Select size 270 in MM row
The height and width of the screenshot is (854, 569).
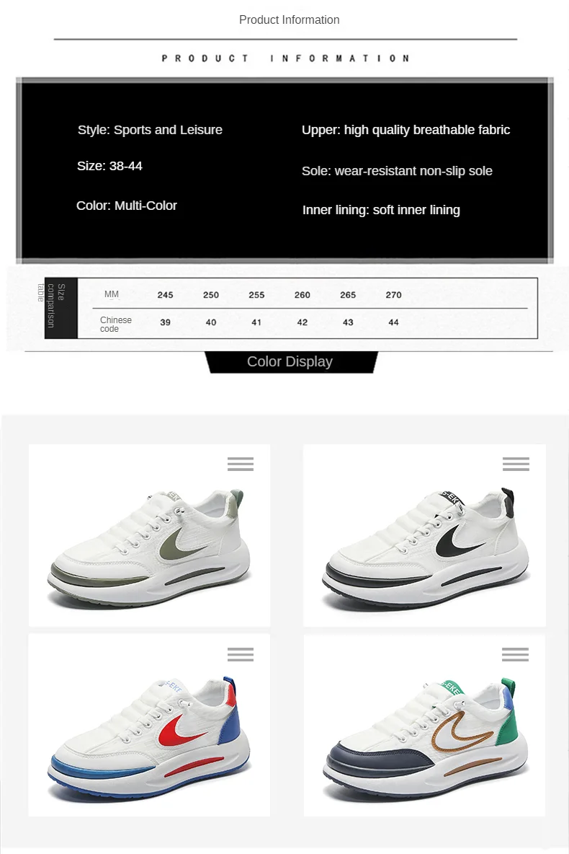394,295
